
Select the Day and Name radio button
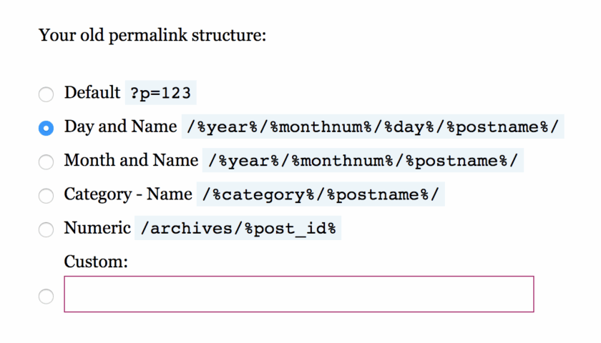tap(46, 128)
